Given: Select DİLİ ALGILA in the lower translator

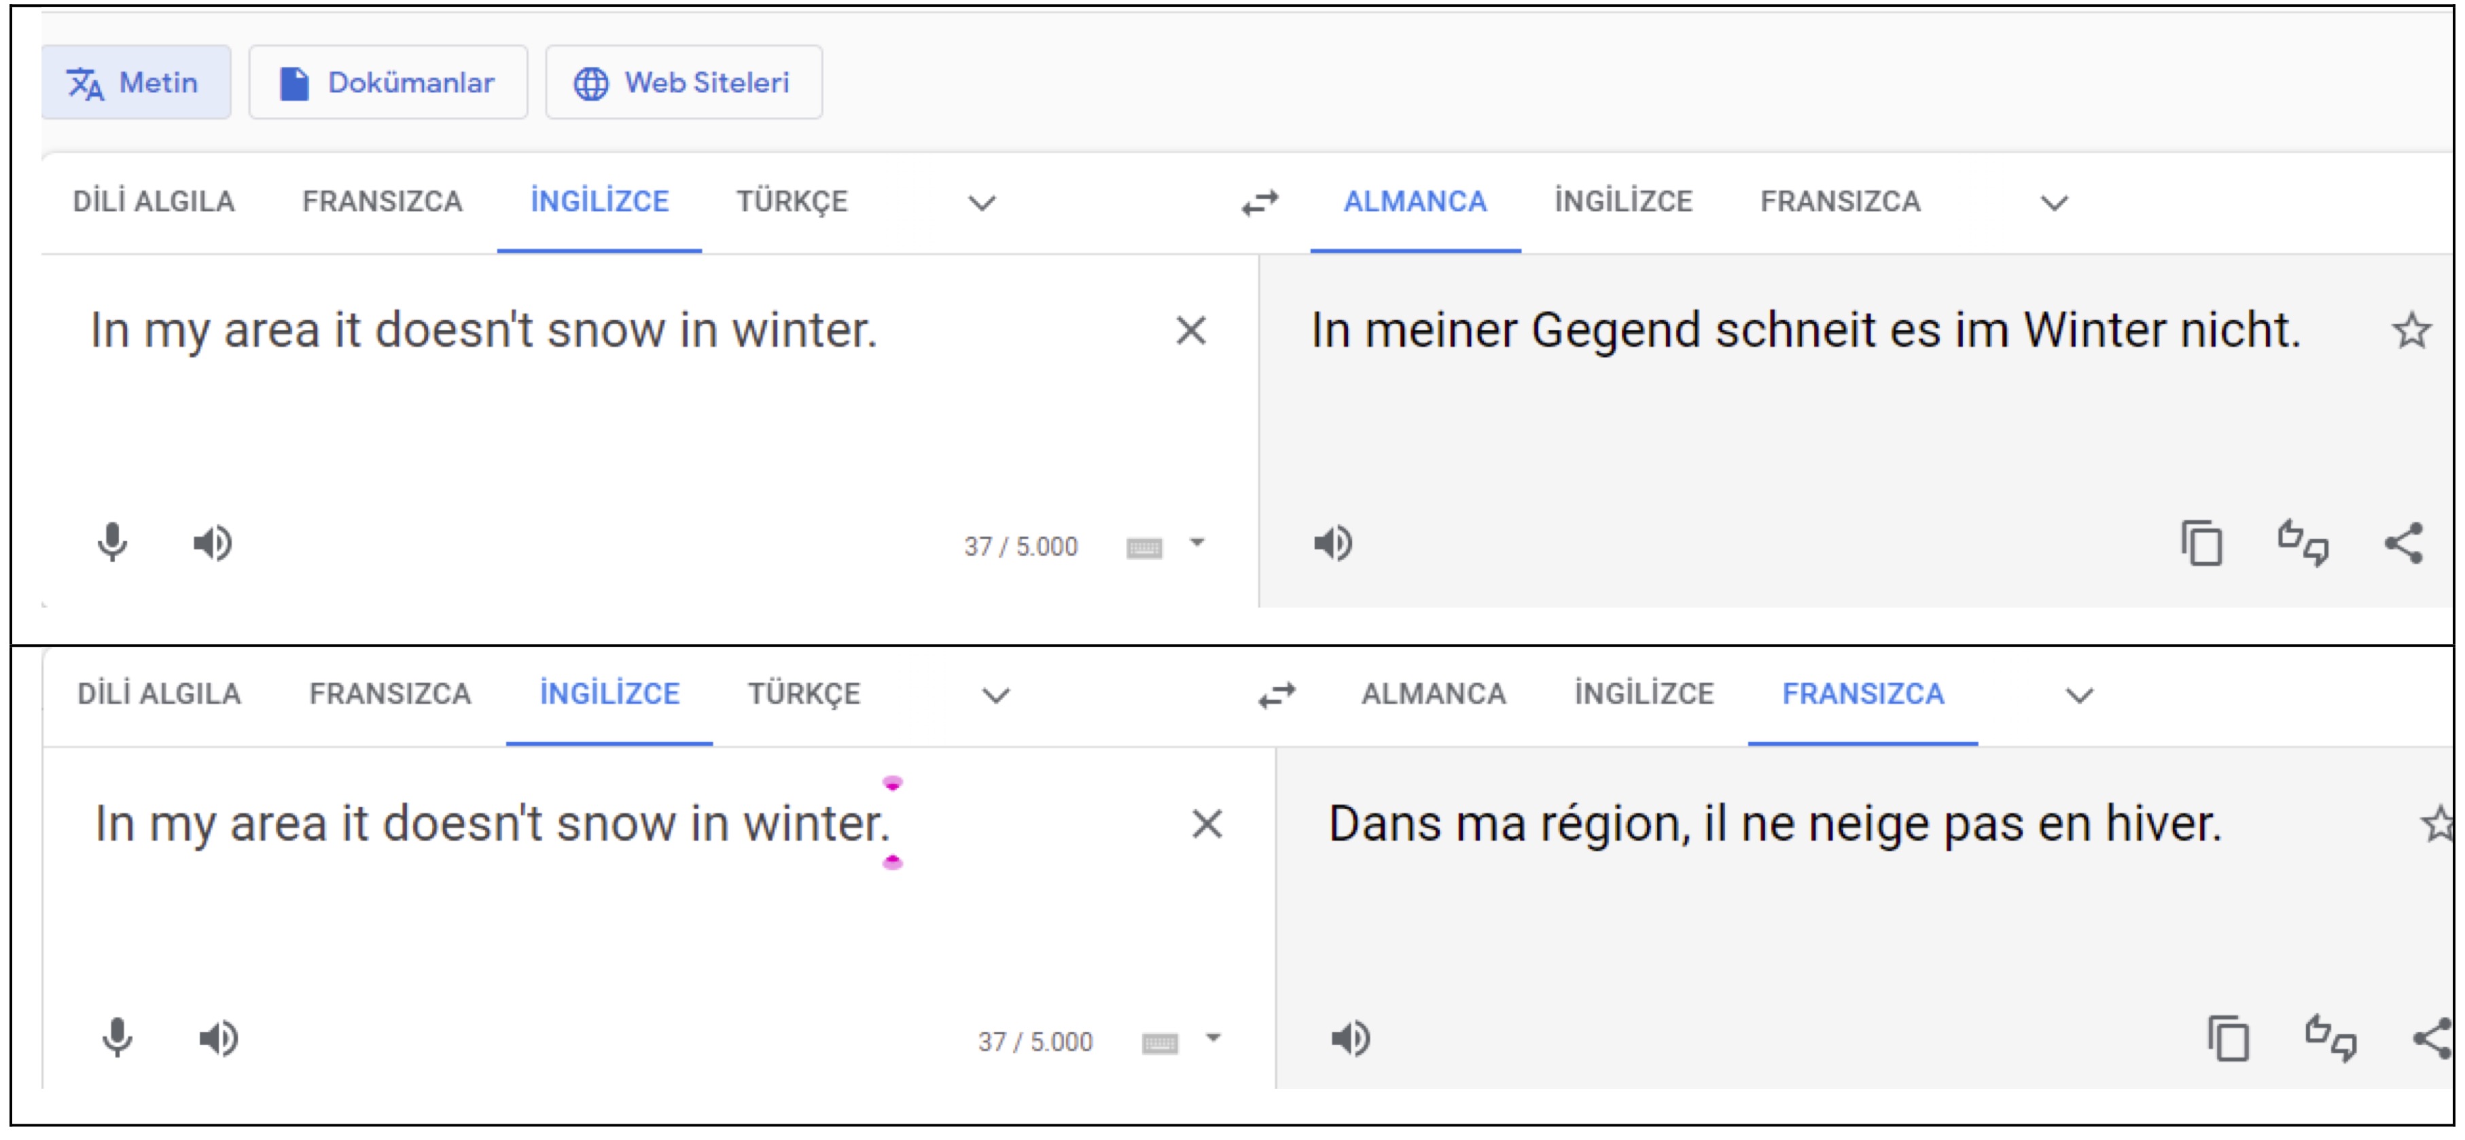Looking at the screenshot, I should click(159, 694).
